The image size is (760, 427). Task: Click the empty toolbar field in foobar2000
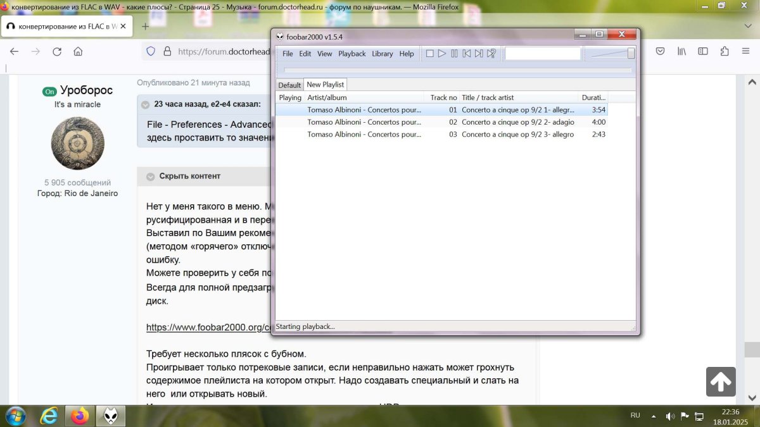pos(543,54)
